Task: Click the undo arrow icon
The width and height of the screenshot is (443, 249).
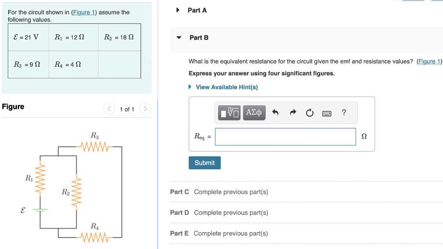Action: 275,113
